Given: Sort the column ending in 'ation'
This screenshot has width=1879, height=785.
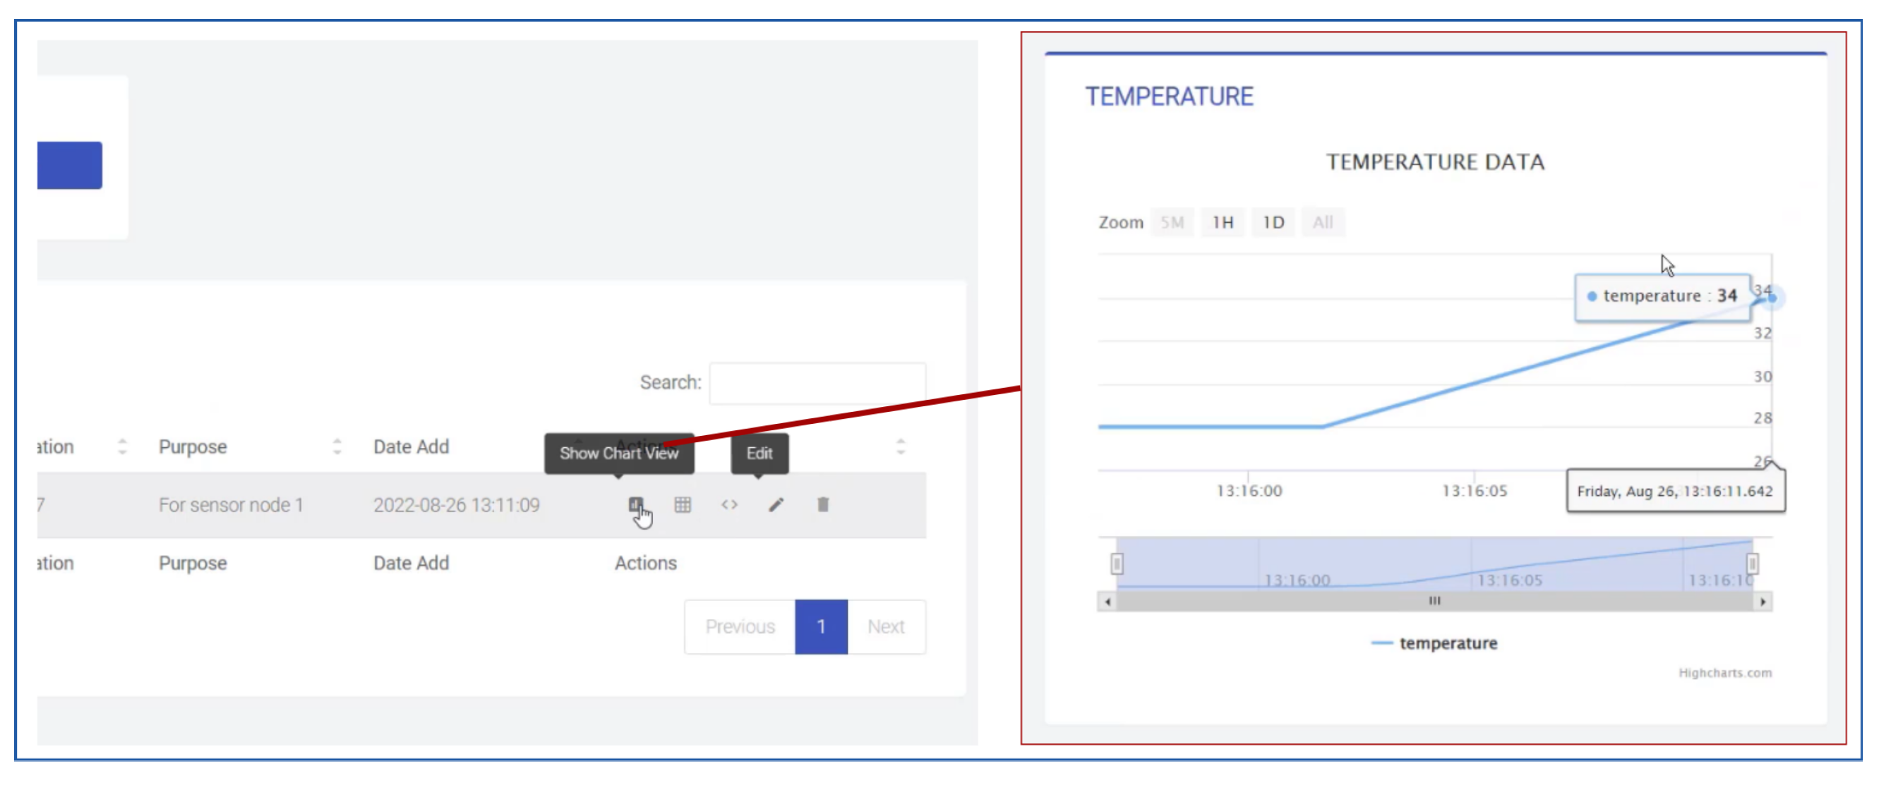Looking at the screenshot, I should [x=122, y=446].
